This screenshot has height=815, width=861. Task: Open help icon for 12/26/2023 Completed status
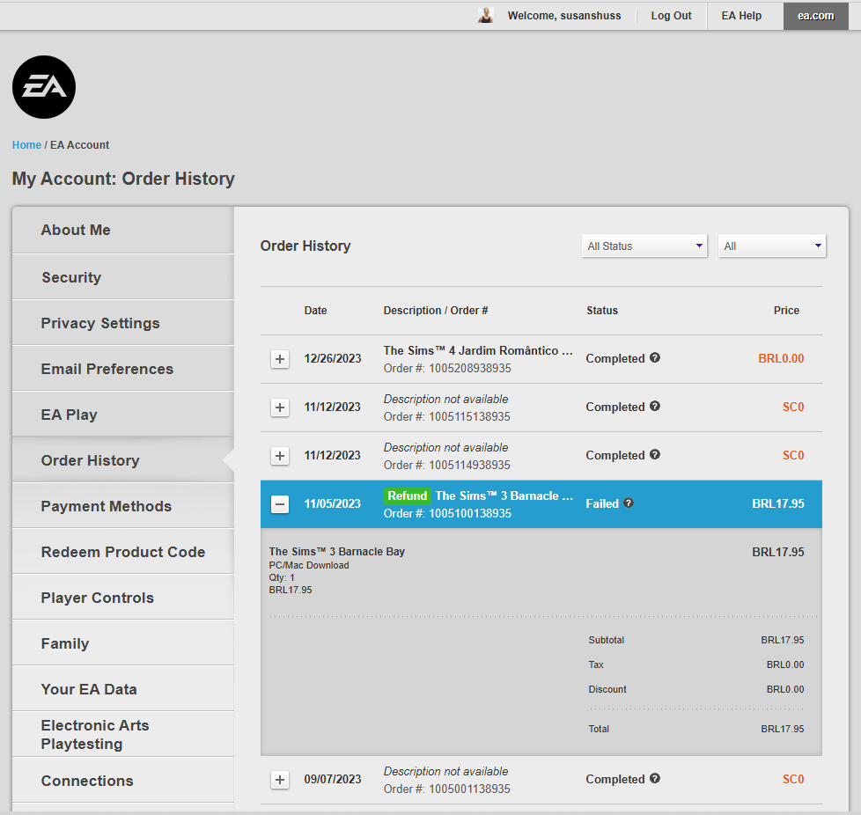pyautogui.click(x=654, y=358)
